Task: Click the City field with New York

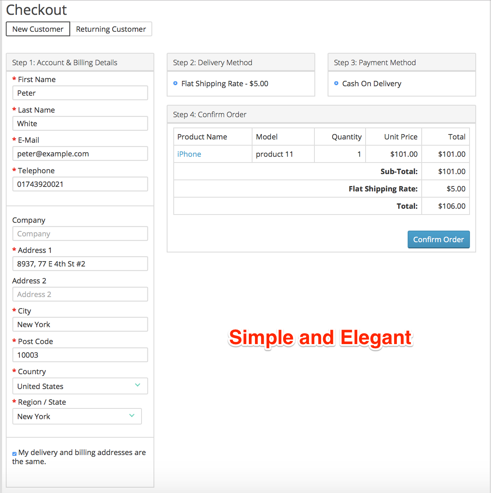Action: tap(80, 325)
